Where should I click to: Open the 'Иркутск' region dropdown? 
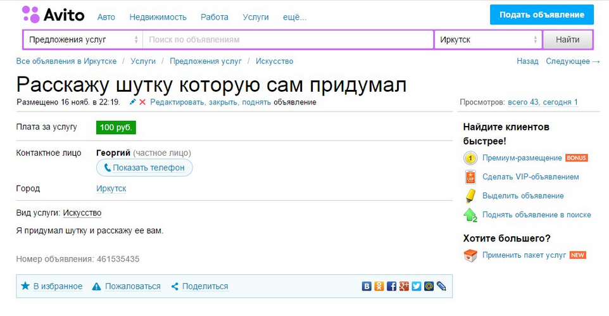(x=487, y=40)
